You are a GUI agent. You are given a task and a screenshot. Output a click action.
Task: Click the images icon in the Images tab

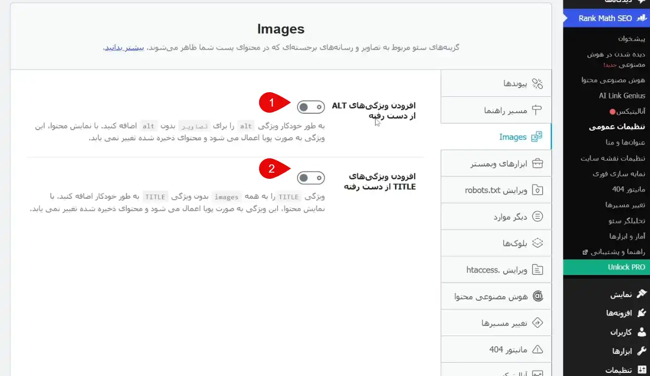[537, 137]
